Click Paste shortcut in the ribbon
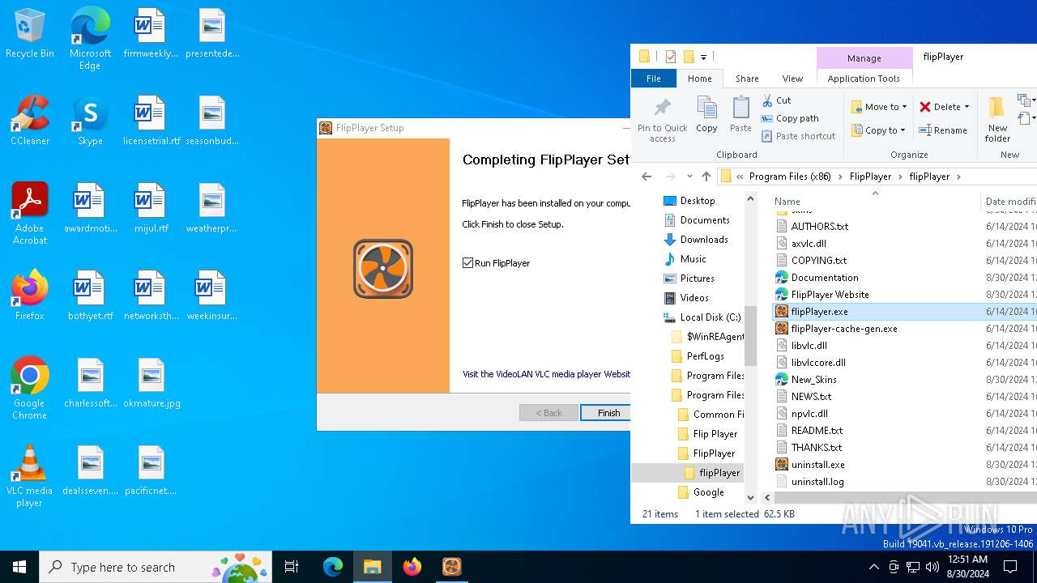1037x583 pixels. coord(798,136)
